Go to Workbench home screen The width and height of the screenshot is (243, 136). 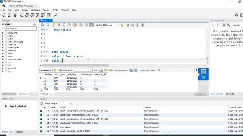click(x=3, y=6)
